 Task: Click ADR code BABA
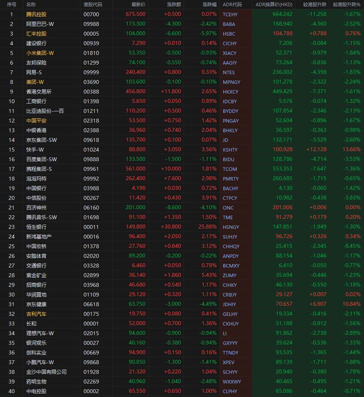pos(229,24)
